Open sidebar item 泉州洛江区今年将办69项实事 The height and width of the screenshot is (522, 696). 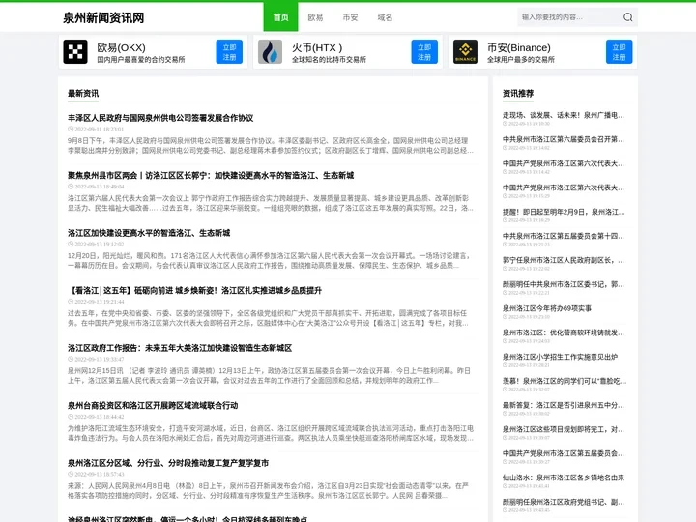(x=547, y=308)
